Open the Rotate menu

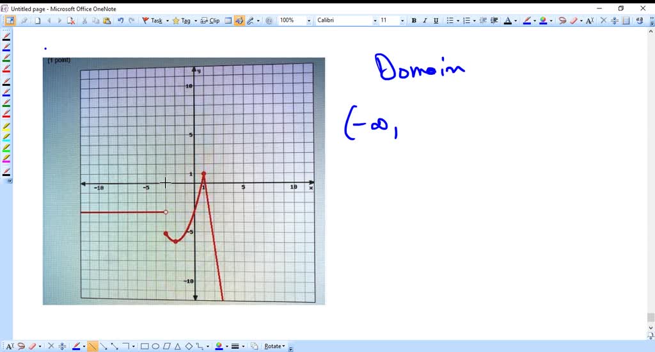(274, 346)
